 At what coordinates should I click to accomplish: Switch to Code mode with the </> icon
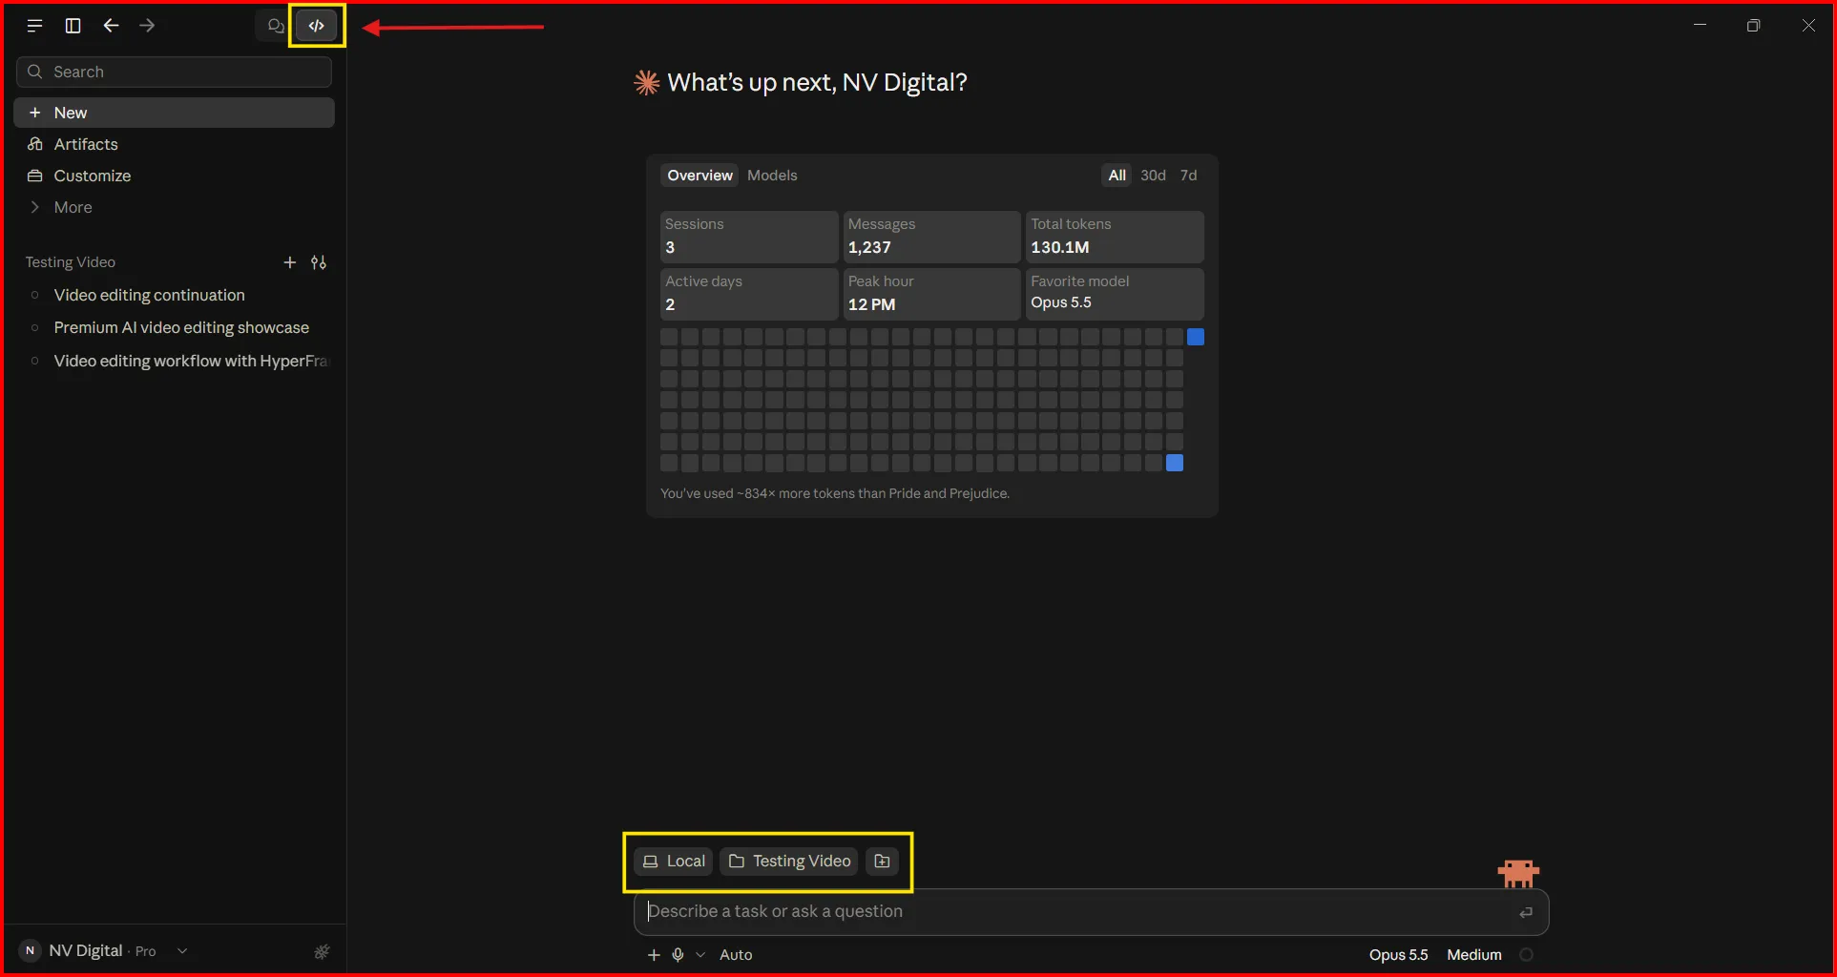[x=317, y=26]
